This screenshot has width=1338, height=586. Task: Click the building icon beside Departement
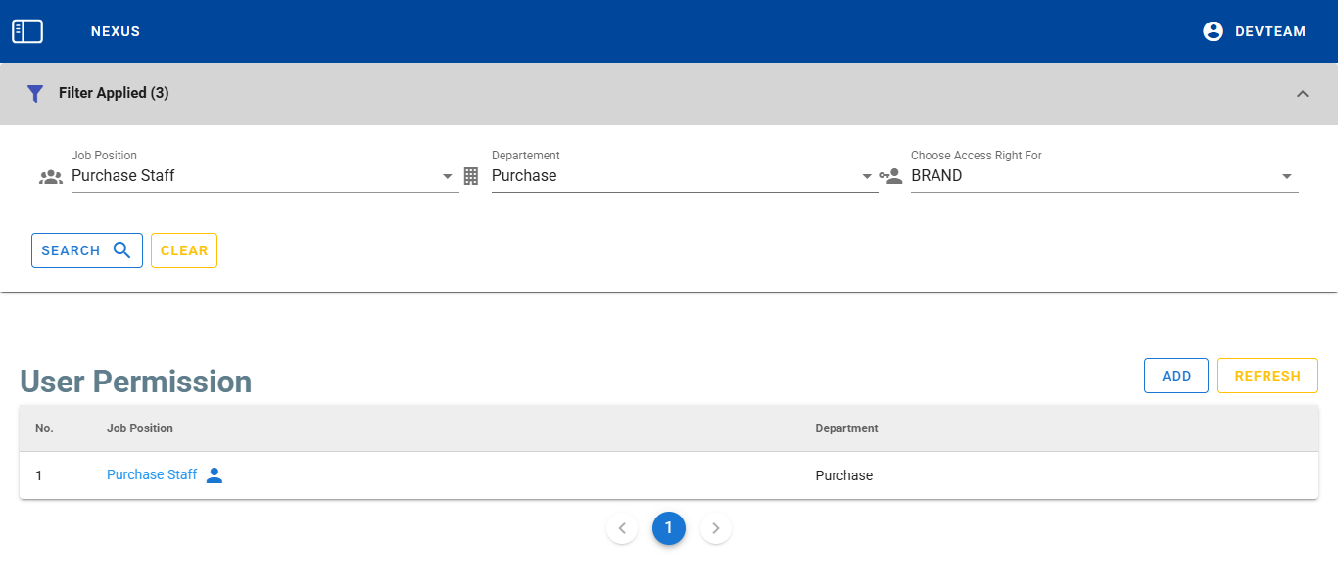click(x=471, y=176)
